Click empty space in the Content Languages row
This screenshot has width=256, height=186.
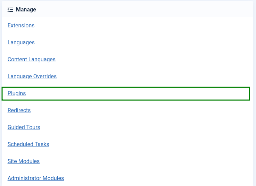click(139, 60)
